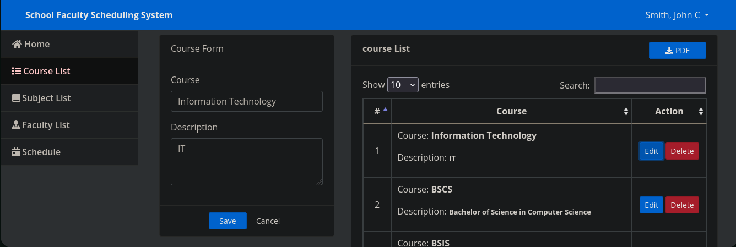This screenshot has height=247, width=736.
Task: Click the Course List list icon
Action: click(17, 71)
